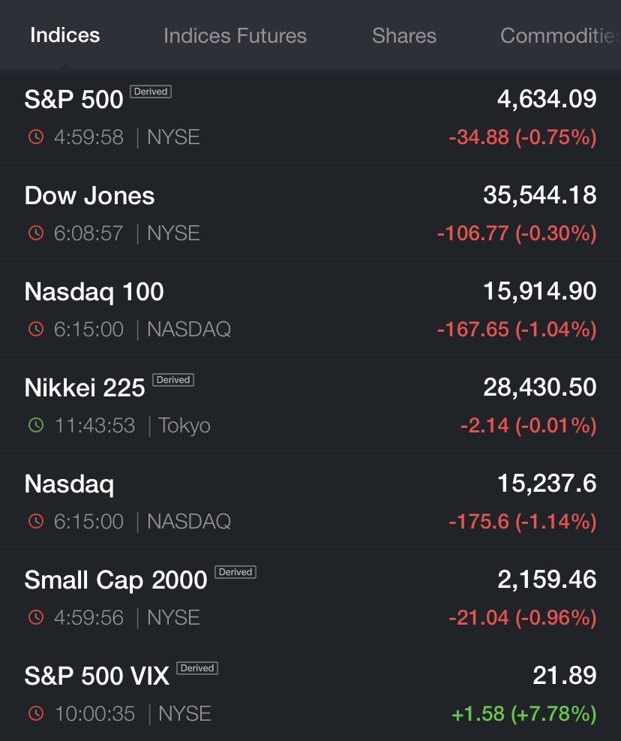
Task: Open the Dow Jones index details
Action: [x=310, y=211]
